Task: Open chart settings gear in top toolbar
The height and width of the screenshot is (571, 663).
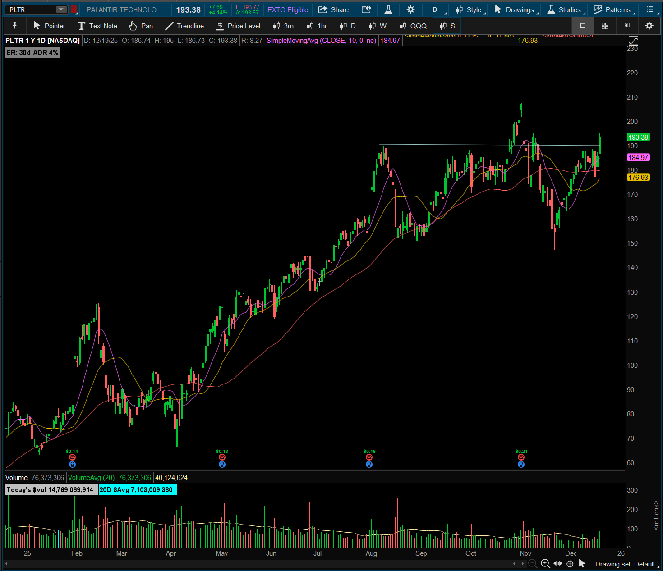Action: pos(410,9)
